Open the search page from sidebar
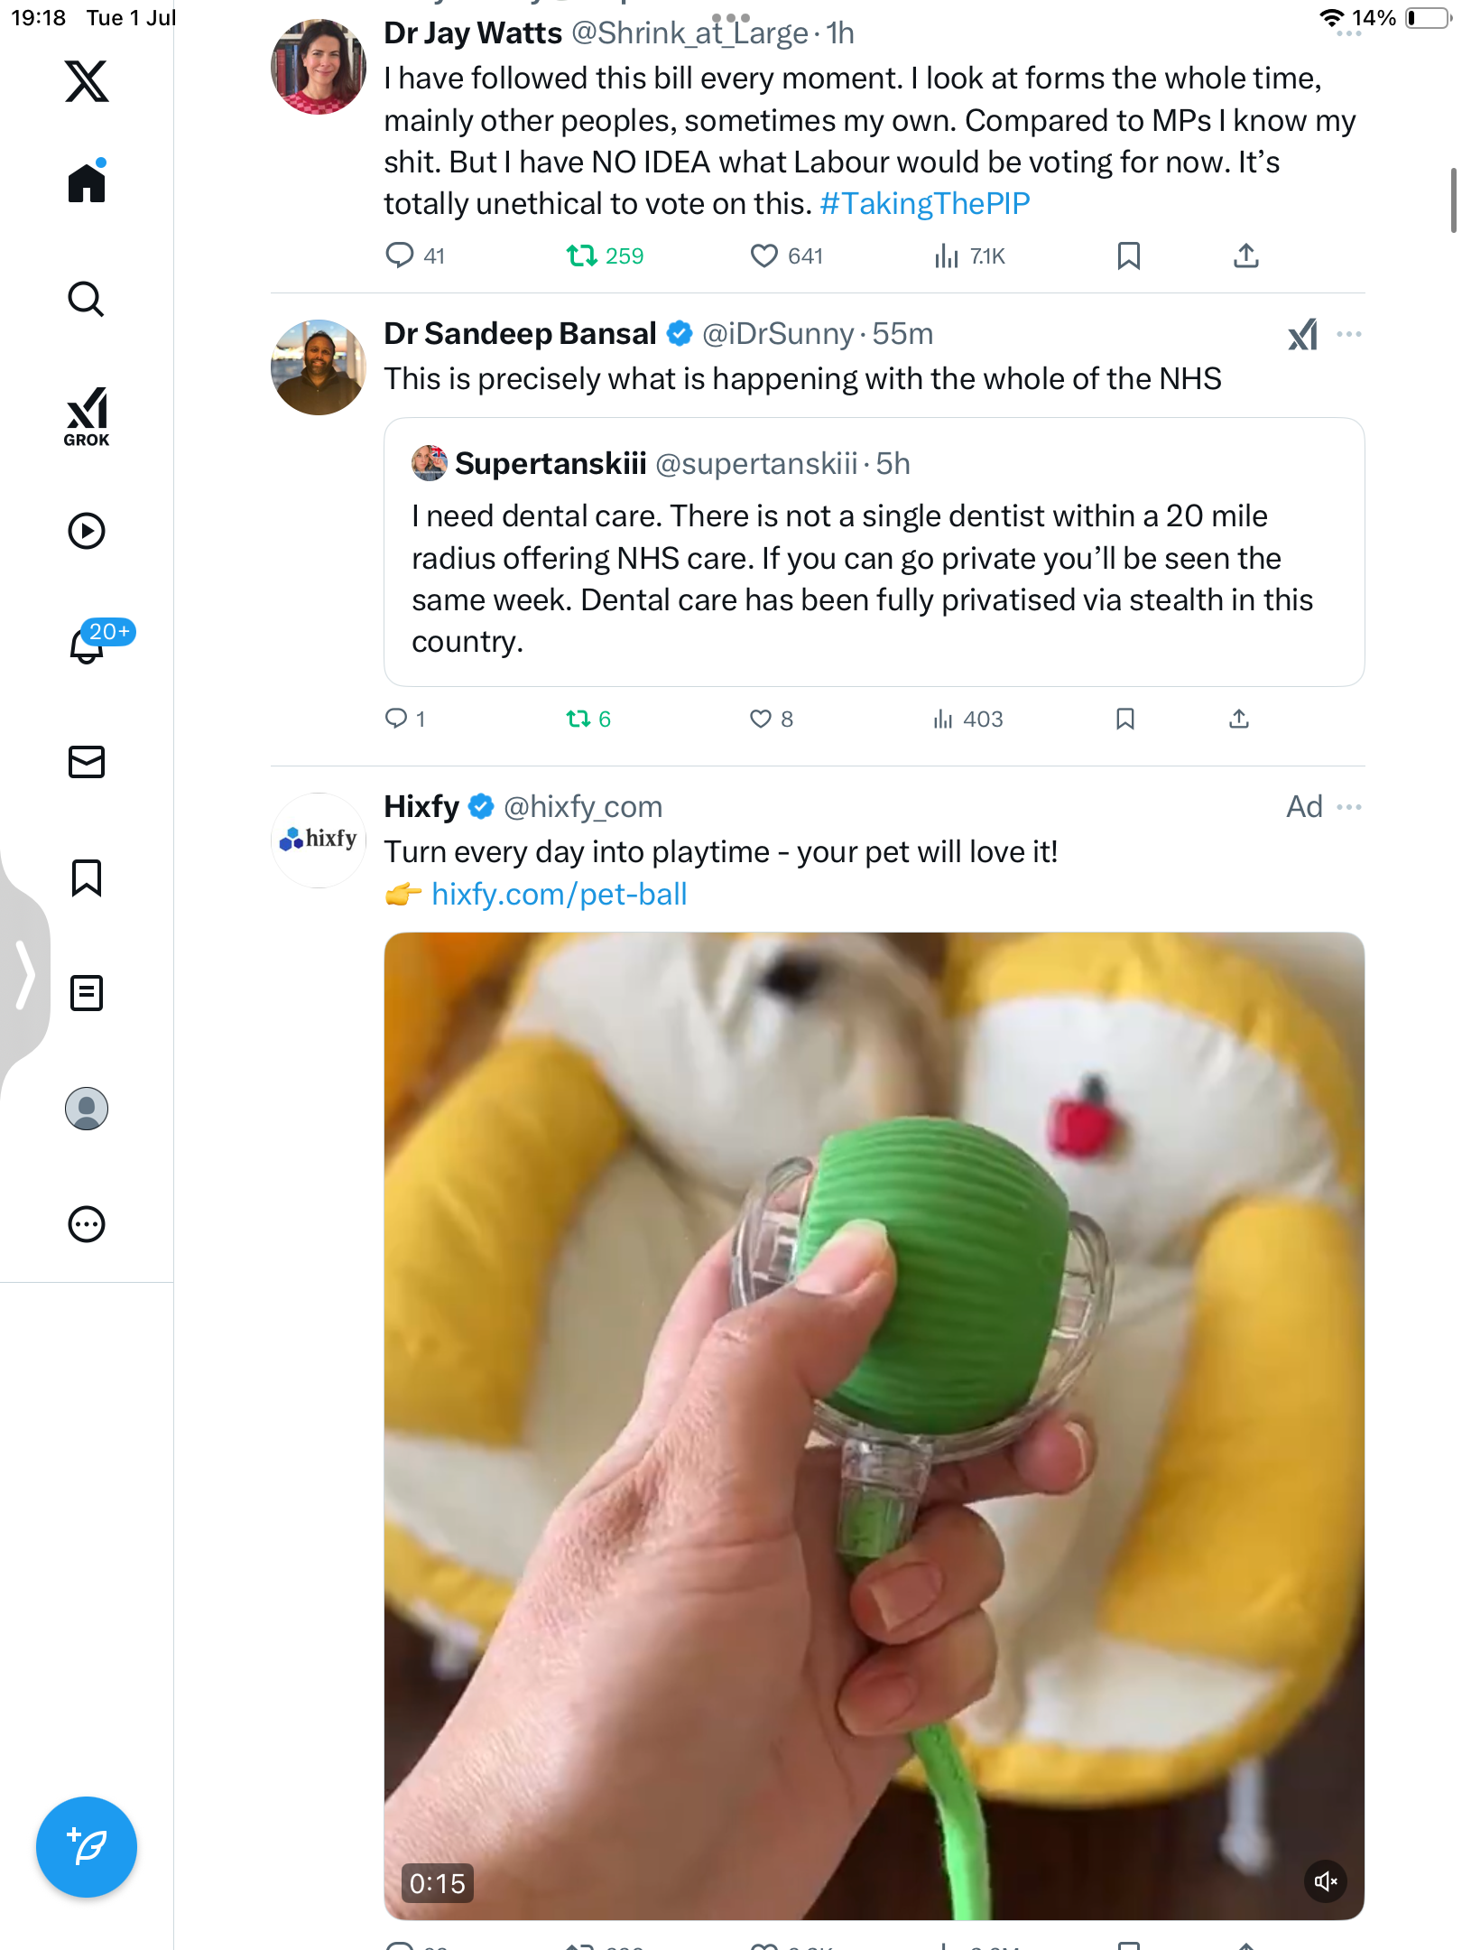 tap(87, 299)
